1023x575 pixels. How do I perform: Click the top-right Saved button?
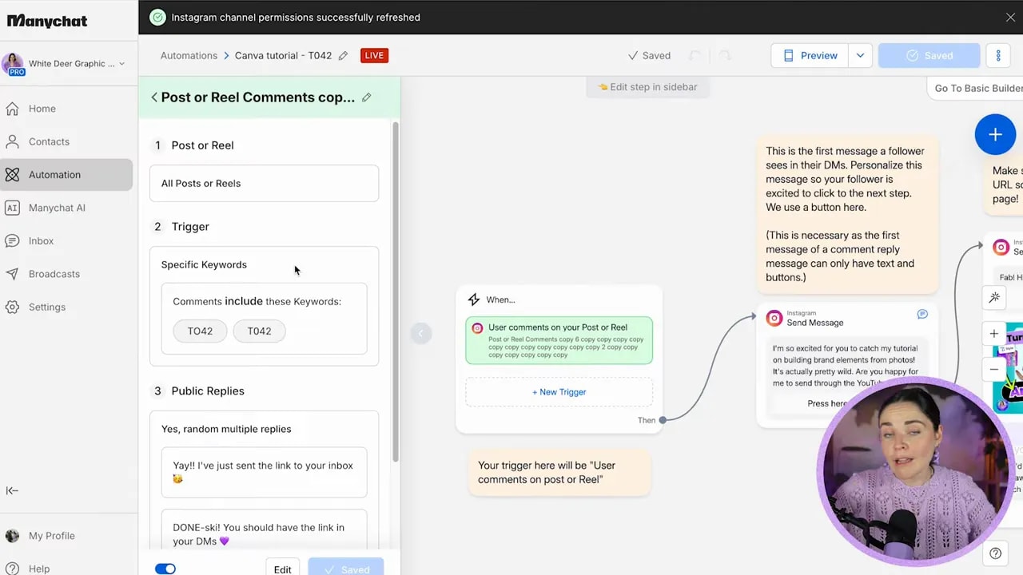pyautogui.click(x=929, y=56)
